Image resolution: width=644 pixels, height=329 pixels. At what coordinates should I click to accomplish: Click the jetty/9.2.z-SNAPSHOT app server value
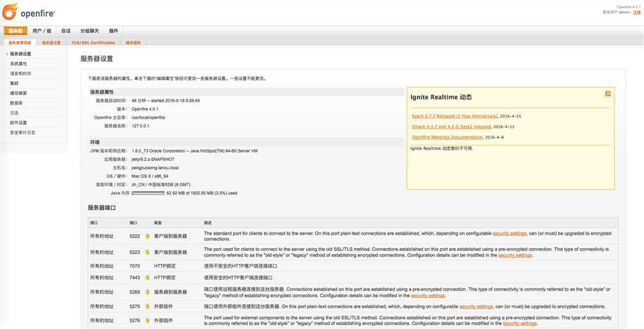tap(153, 159)
